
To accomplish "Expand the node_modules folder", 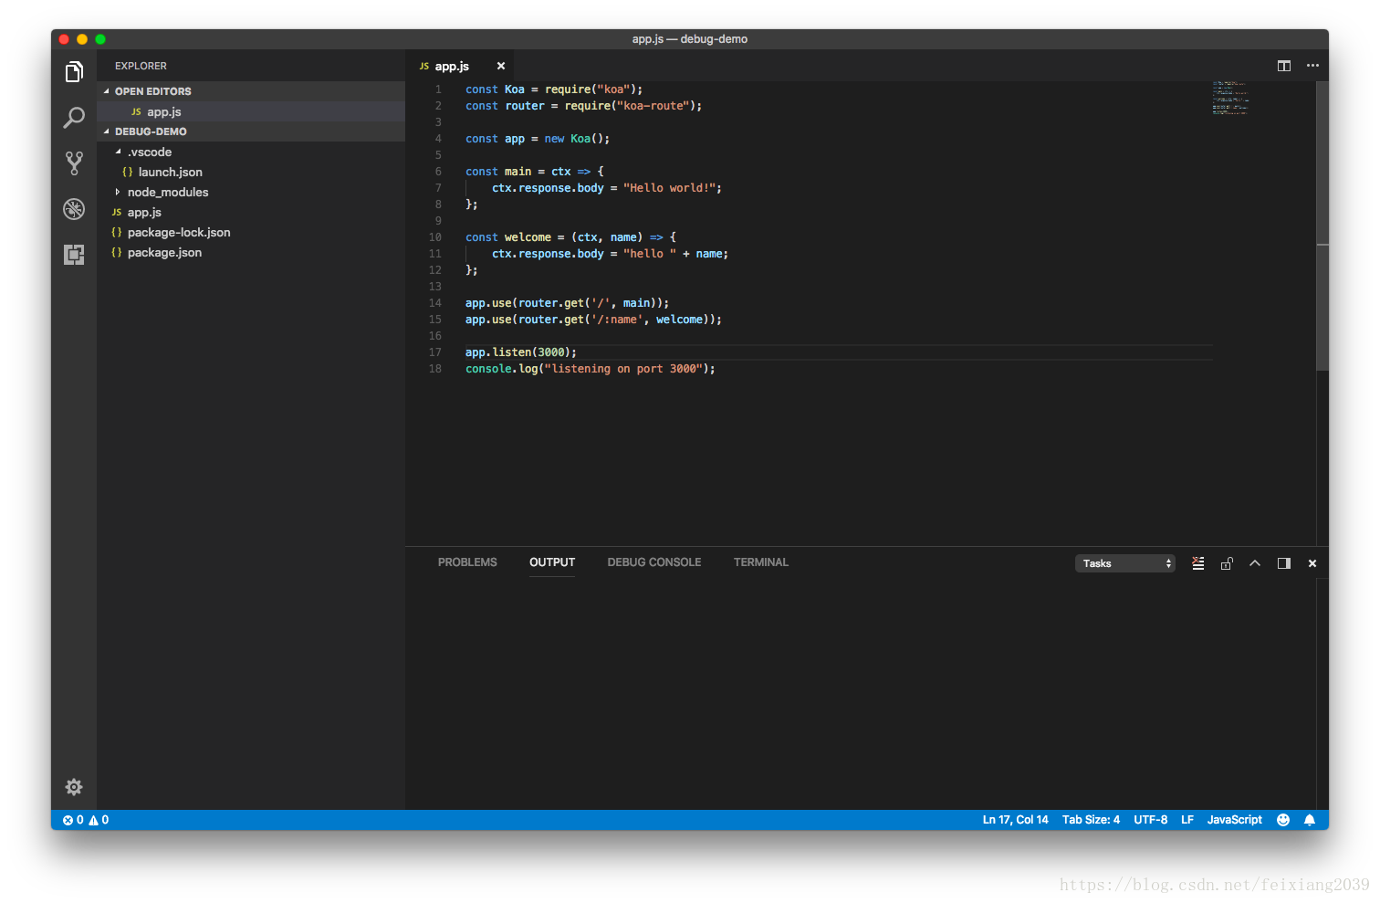I will [x=168, y=193].
